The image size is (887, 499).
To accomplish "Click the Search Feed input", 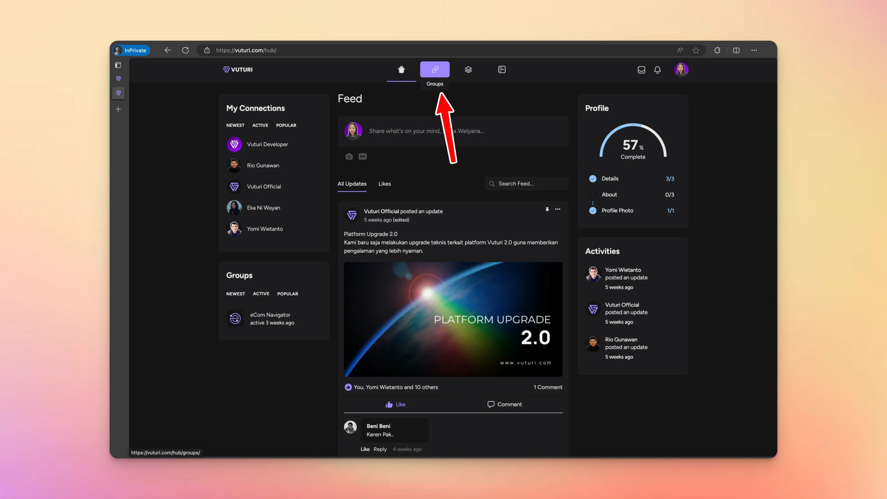I will pos(527,184).
